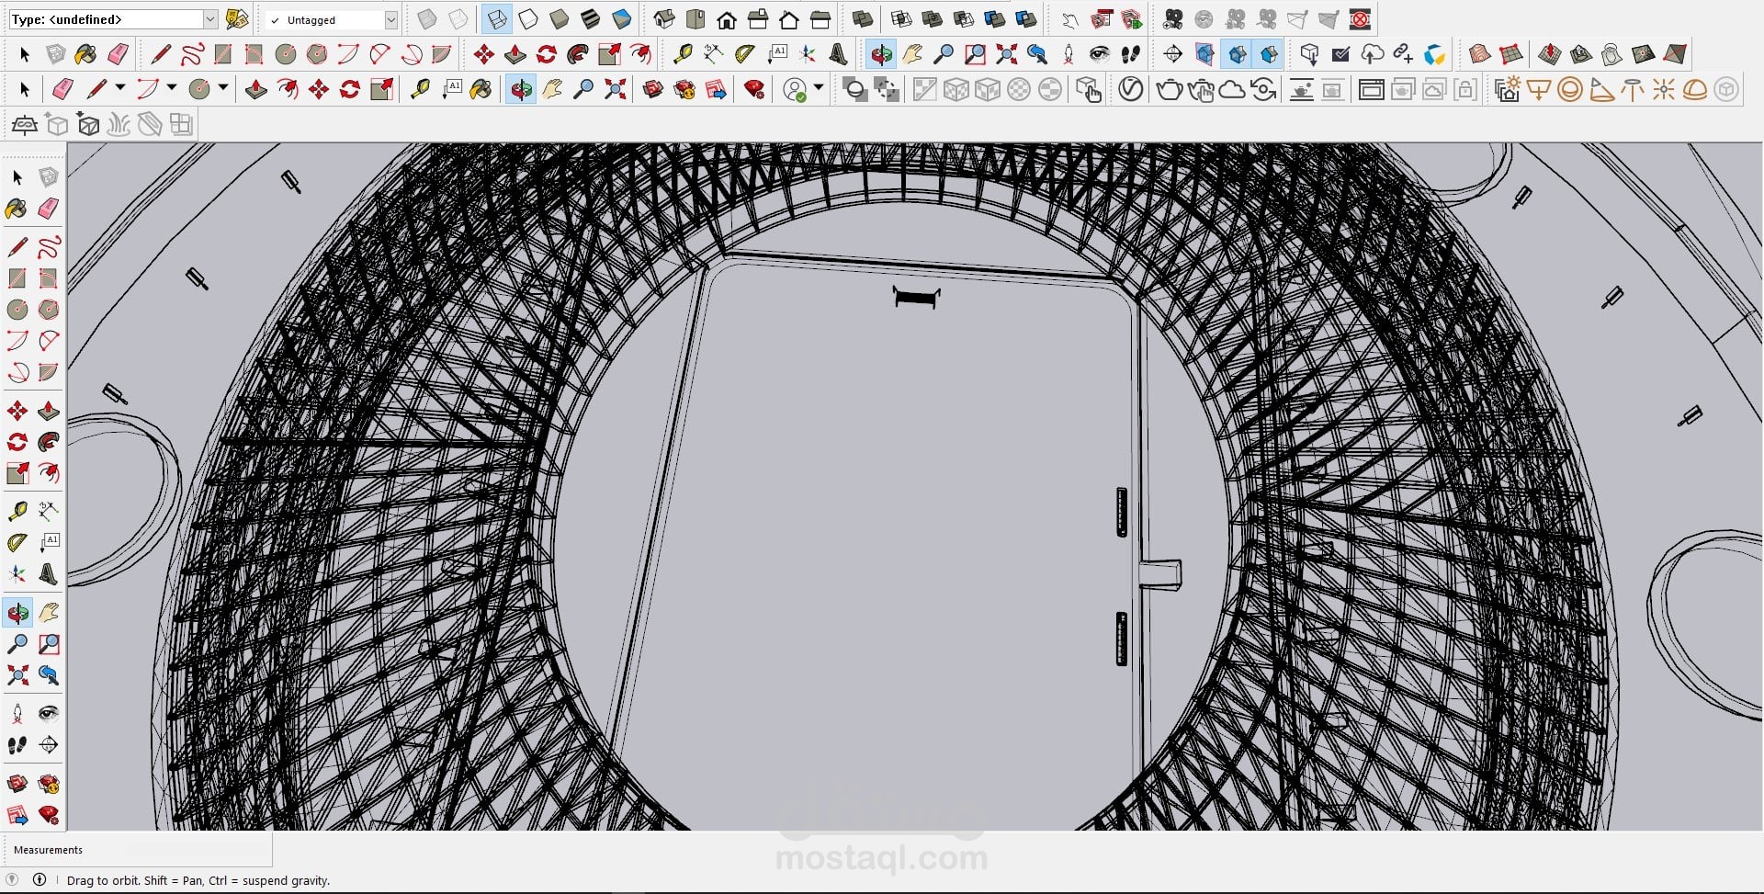Select the Sandbox Flip Edge tool
Screen dimensions: 1764x894
point(1675,54)
